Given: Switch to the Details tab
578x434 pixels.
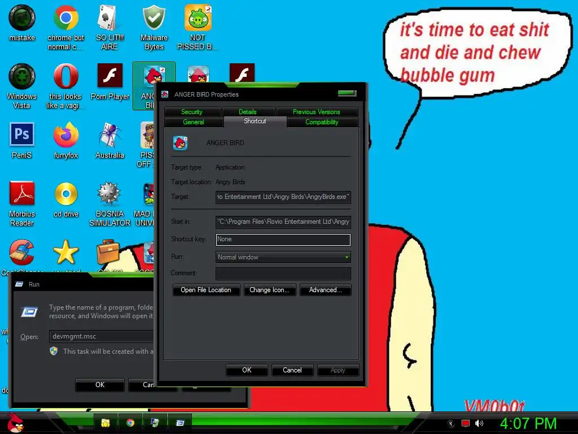Looking at the screenshot, I should coord(248,112).
